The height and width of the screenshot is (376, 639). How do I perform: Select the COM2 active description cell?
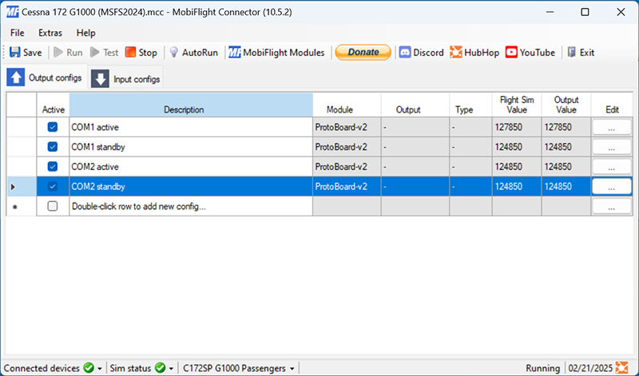point(191,167)
